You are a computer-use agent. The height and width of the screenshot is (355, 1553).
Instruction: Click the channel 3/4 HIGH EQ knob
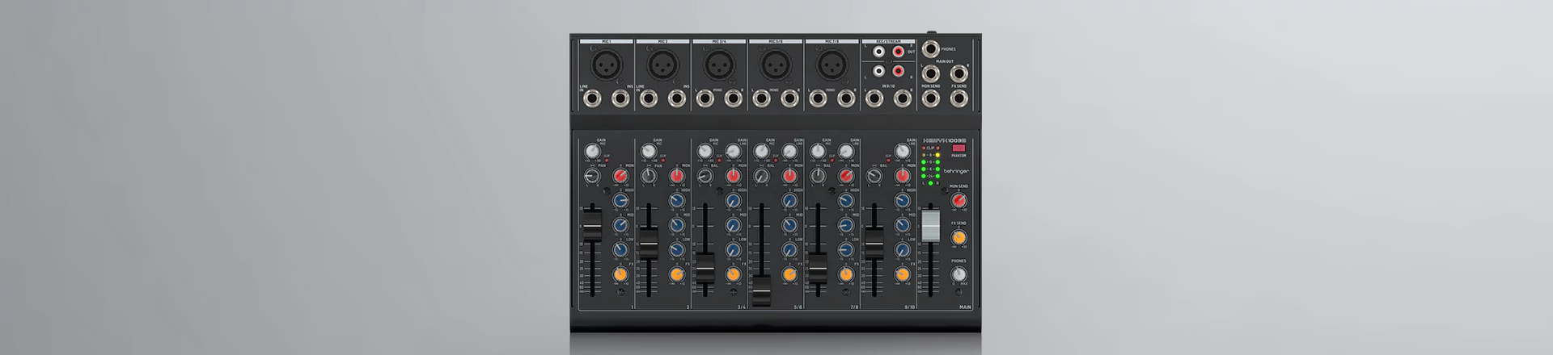coord(733,201)
